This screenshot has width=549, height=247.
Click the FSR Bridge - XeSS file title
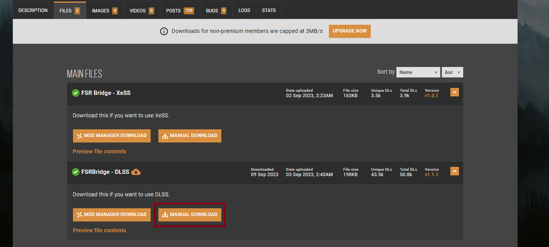(x=106, y=93)
